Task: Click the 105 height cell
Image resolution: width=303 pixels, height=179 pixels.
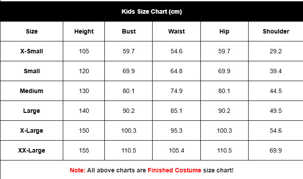Action: click(x=84, y=51)
